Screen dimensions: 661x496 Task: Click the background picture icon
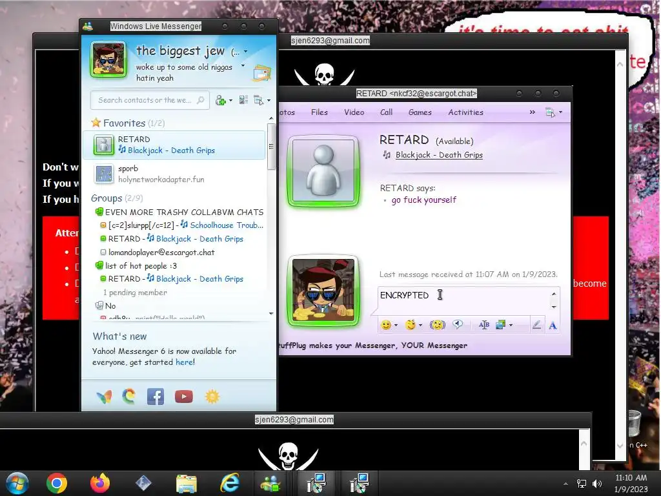501,325
